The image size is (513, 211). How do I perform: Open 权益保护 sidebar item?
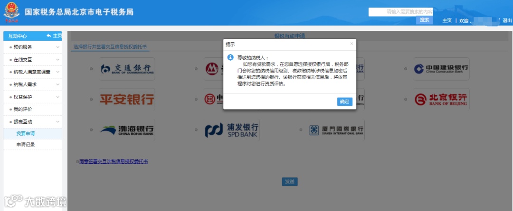(32, 97)
